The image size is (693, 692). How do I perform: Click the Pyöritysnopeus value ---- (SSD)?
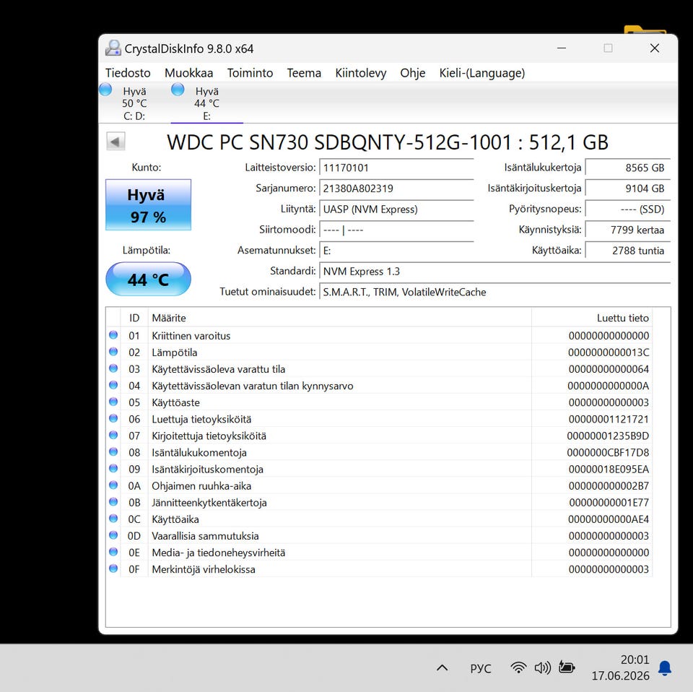point(628,209)
